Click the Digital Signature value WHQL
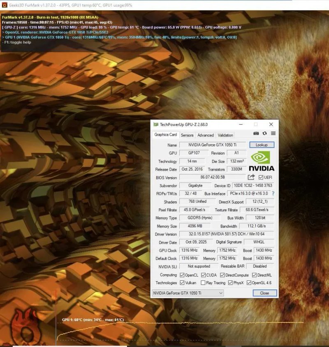Screen dimensions: 329x347 tap(259, 242)
